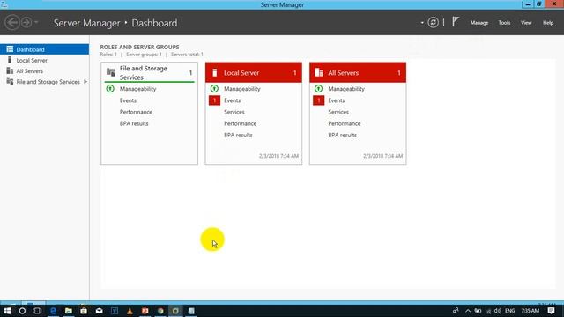Open the All Servers tile header

click(x=358, y=72)
